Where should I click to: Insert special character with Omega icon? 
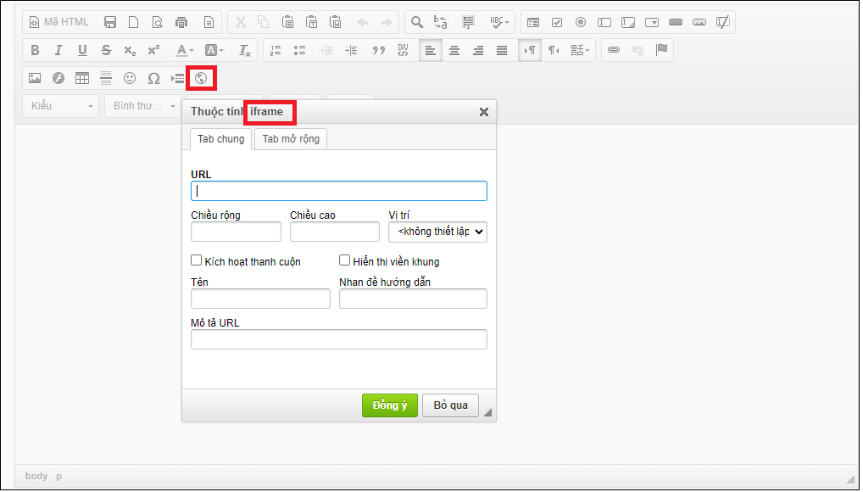click(x=153, y=78)
